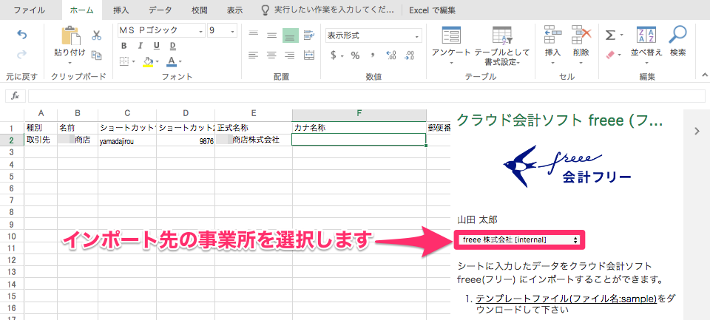Image resolution: width=710 pixels, height=320 pixels.
Task: Open 並べ替え sort menu
Action: [x=646, y=45]
